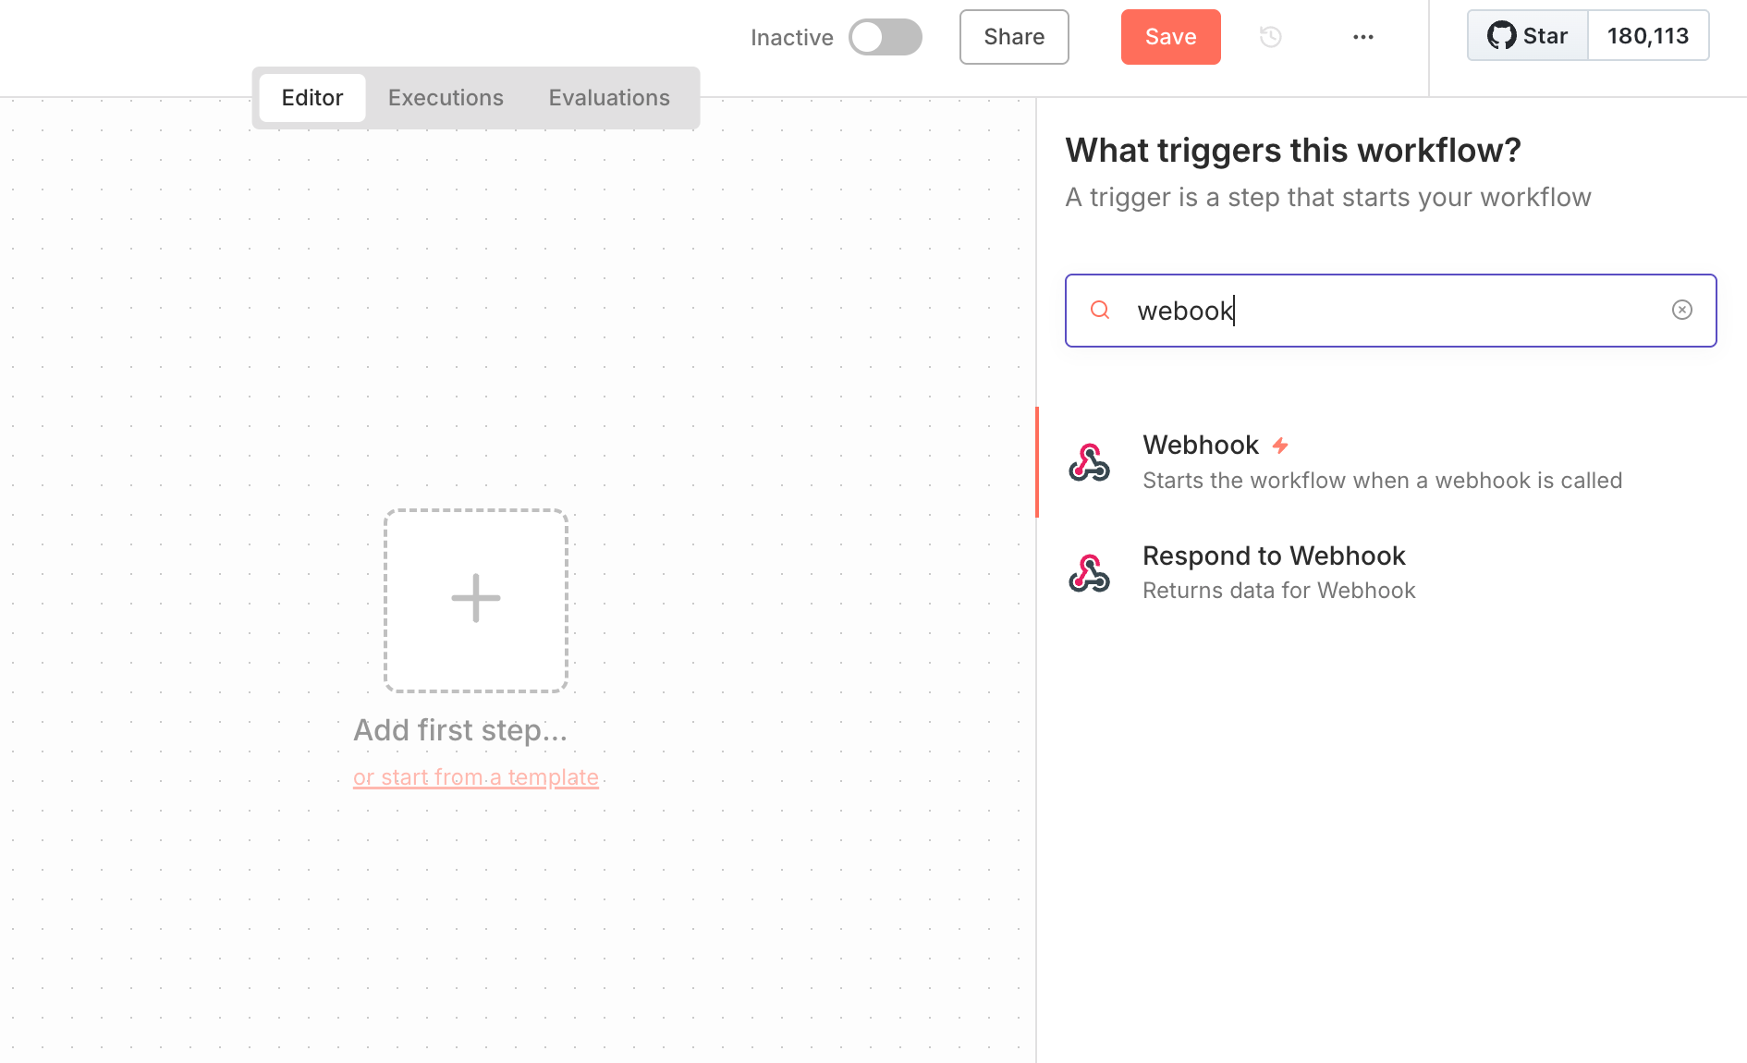Viewport: 1747px width, 1063px height.
Task: Switch to the Editor tab
Action: [x=312, y=98]
